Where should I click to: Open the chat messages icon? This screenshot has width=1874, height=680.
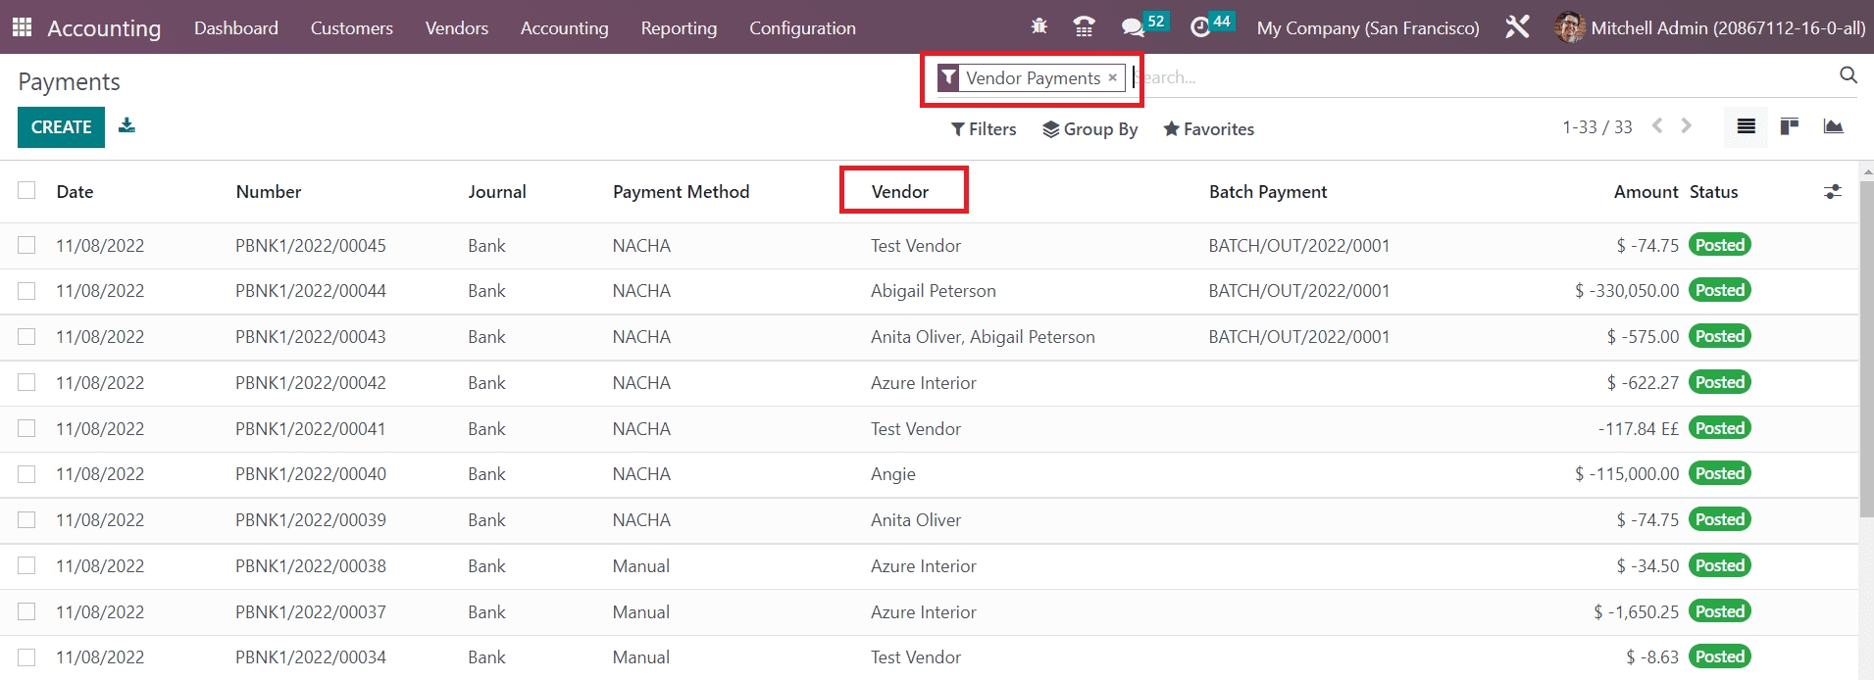[x=1133, y=27]
